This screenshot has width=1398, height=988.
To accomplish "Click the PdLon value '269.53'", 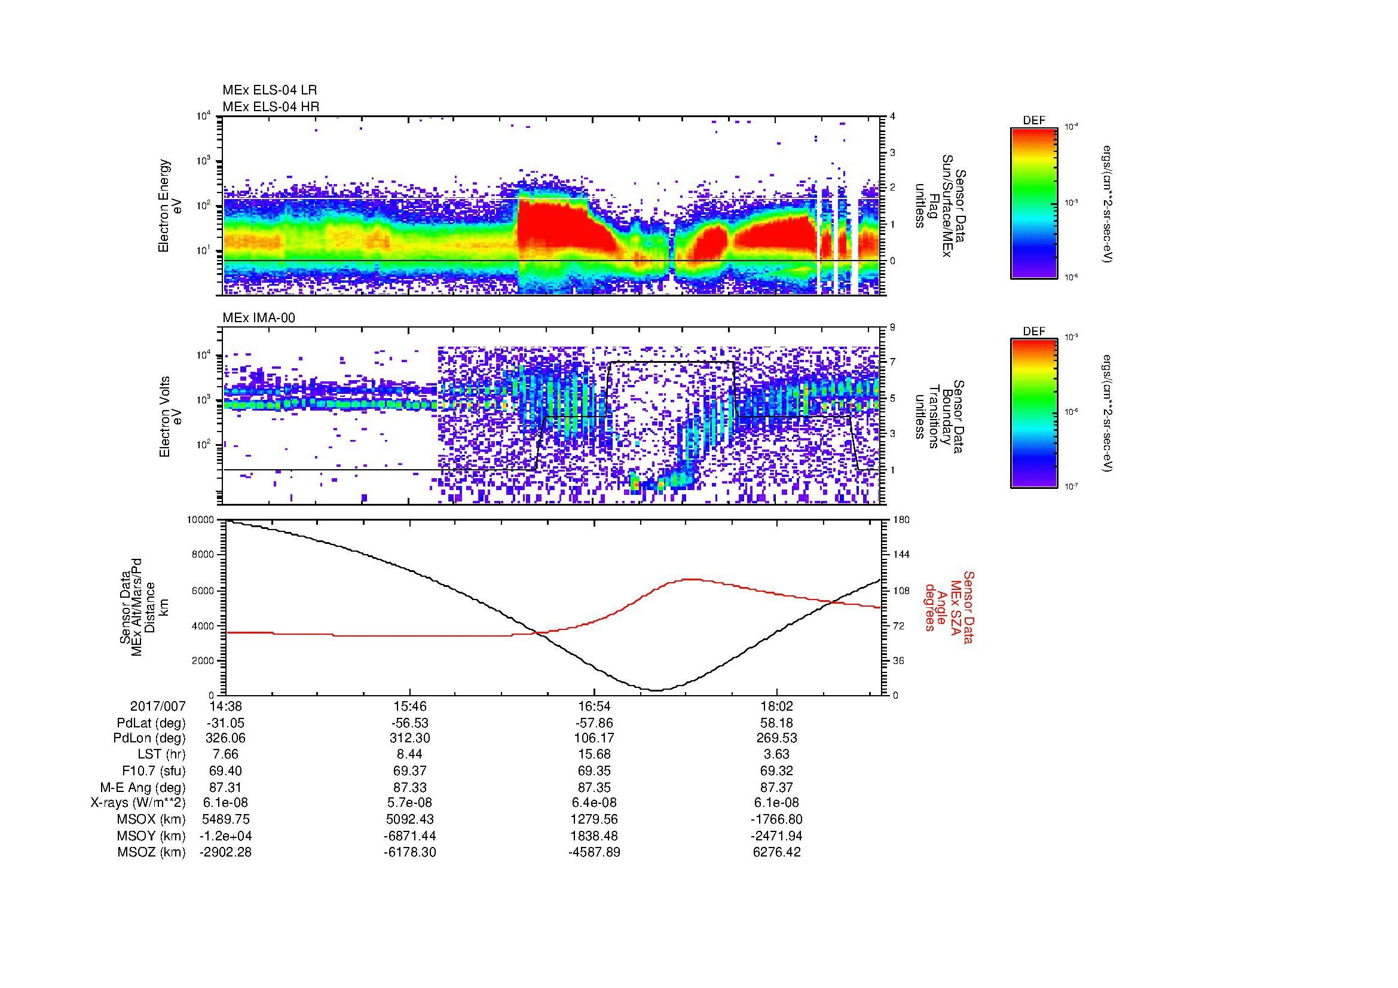I will click(777, 738).
